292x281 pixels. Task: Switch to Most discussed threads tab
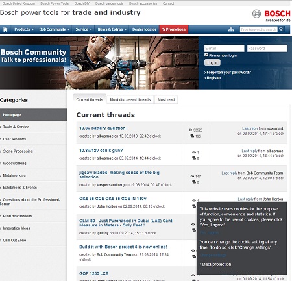pos(130,99)
